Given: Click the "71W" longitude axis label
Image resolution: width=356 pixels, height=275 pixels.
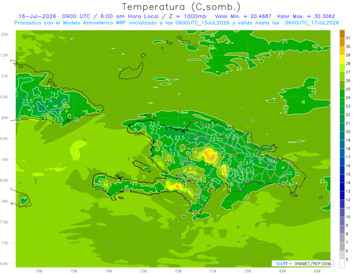Looking at the screenshot, I should (x=213, y=271).
